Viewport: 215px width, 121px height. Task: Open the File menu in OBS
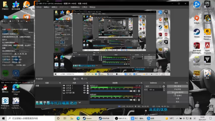[x=39, y=7]
